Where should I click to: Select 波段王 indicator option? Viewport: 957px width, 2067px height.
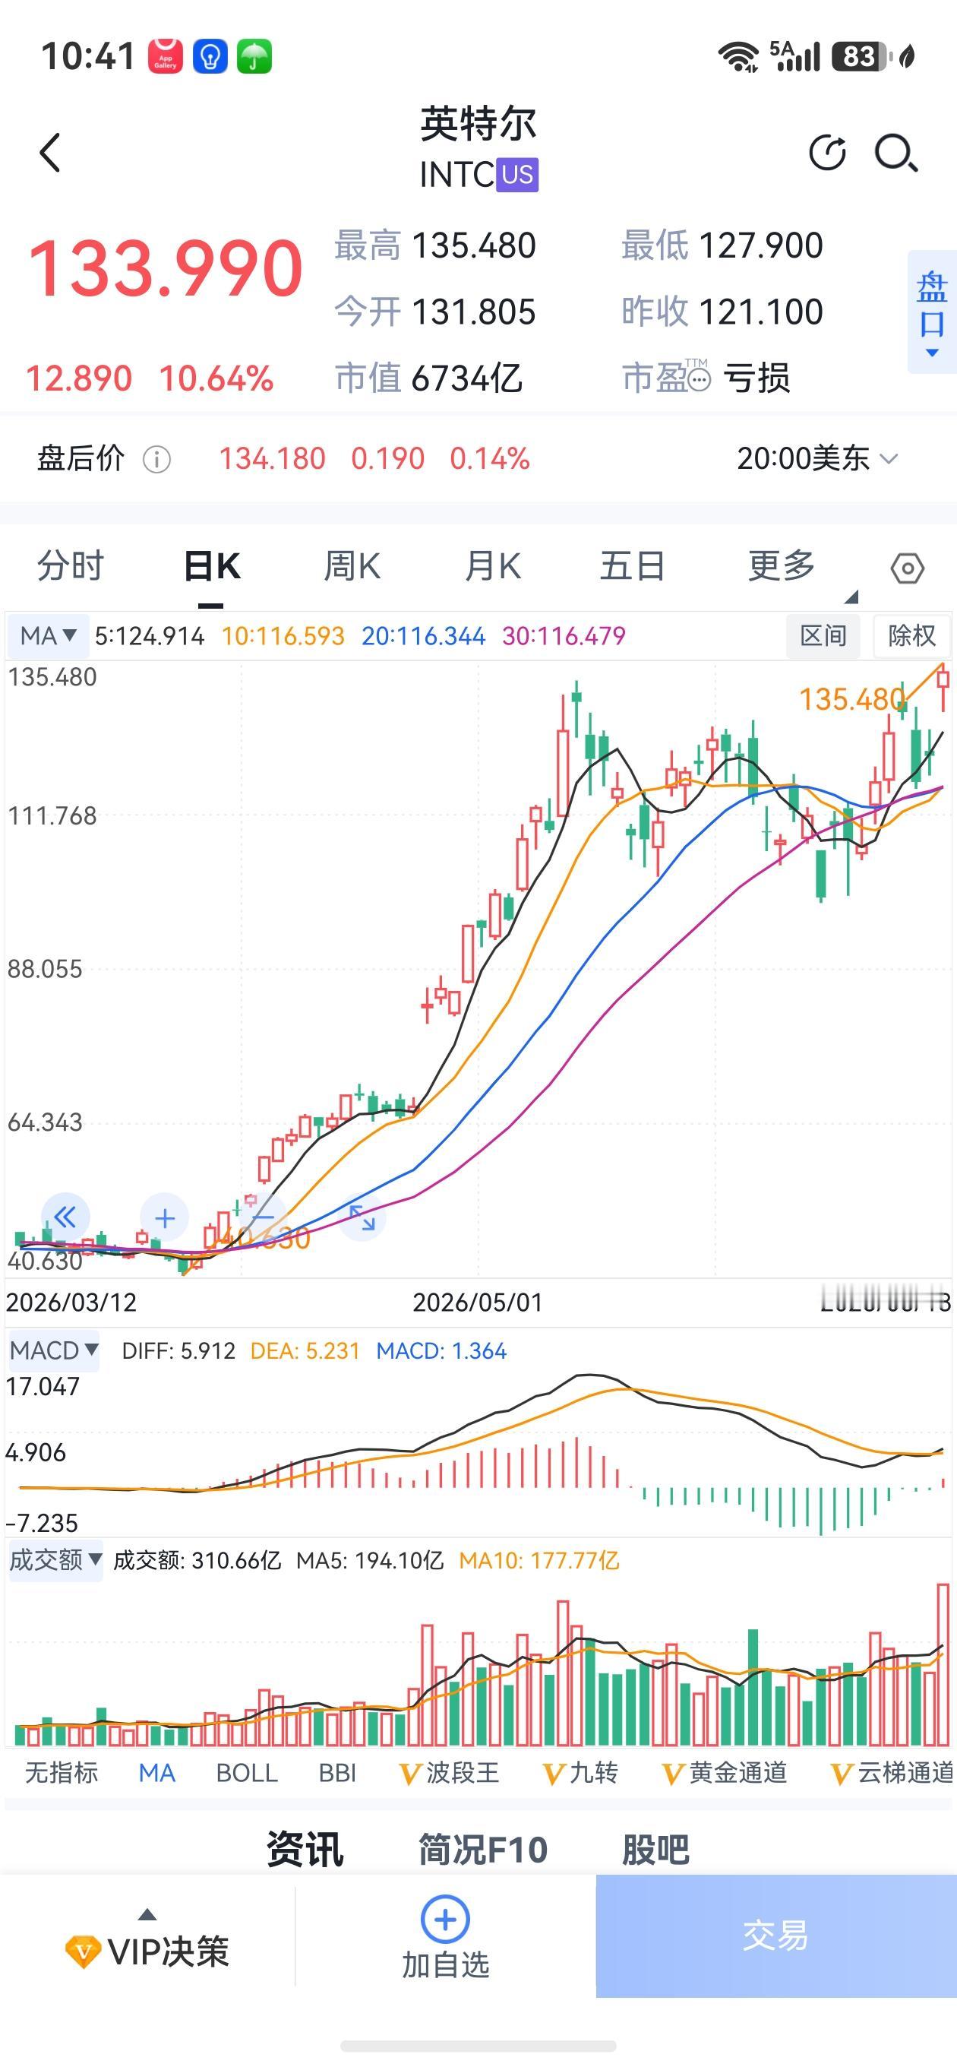(x=462, y=1774)
